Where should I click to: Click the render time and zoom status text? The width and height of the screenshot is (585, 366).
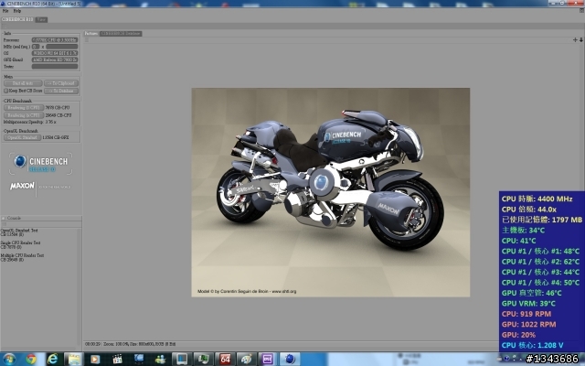tap(130, 344)
